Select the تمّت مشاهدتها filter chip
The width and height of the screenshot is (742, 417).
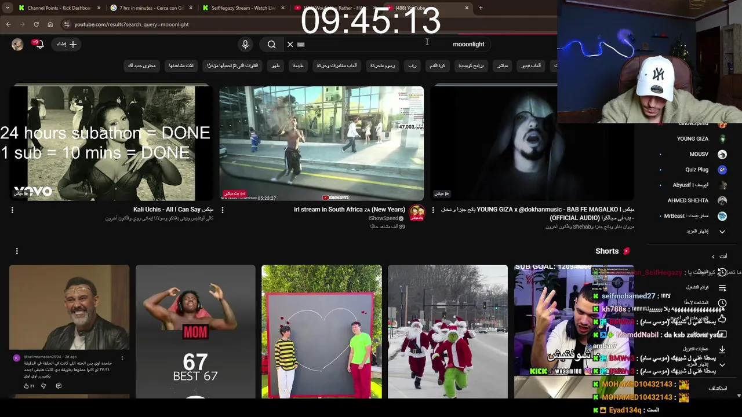coord(181,65)
